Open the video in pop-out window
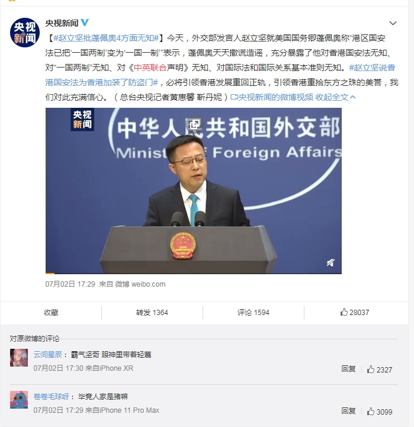The width and height of the screenshot is (414, 427). point(194,124)
